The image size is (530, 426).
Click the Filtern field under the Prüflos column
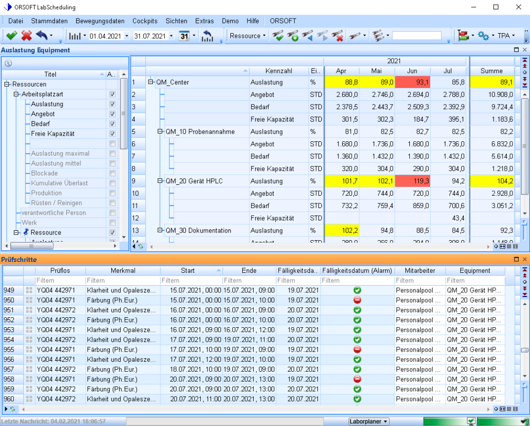click(x=60, y=280)
